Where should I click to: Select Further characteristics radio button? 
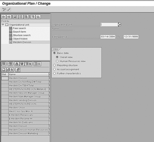54,73
